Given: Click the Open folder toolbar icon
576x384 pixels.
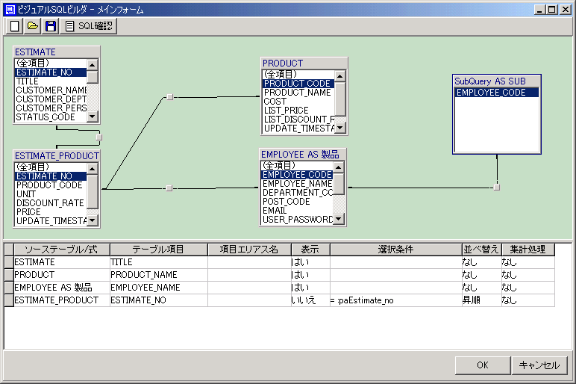Looking at the screenshot, I should click(x=33, y=26).
